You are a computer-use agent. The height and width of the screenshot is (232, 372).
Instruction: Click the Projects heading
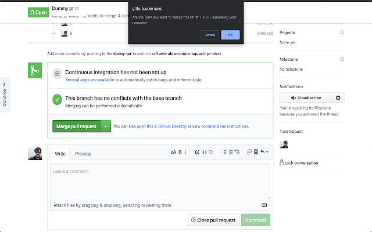coord(287,32)
